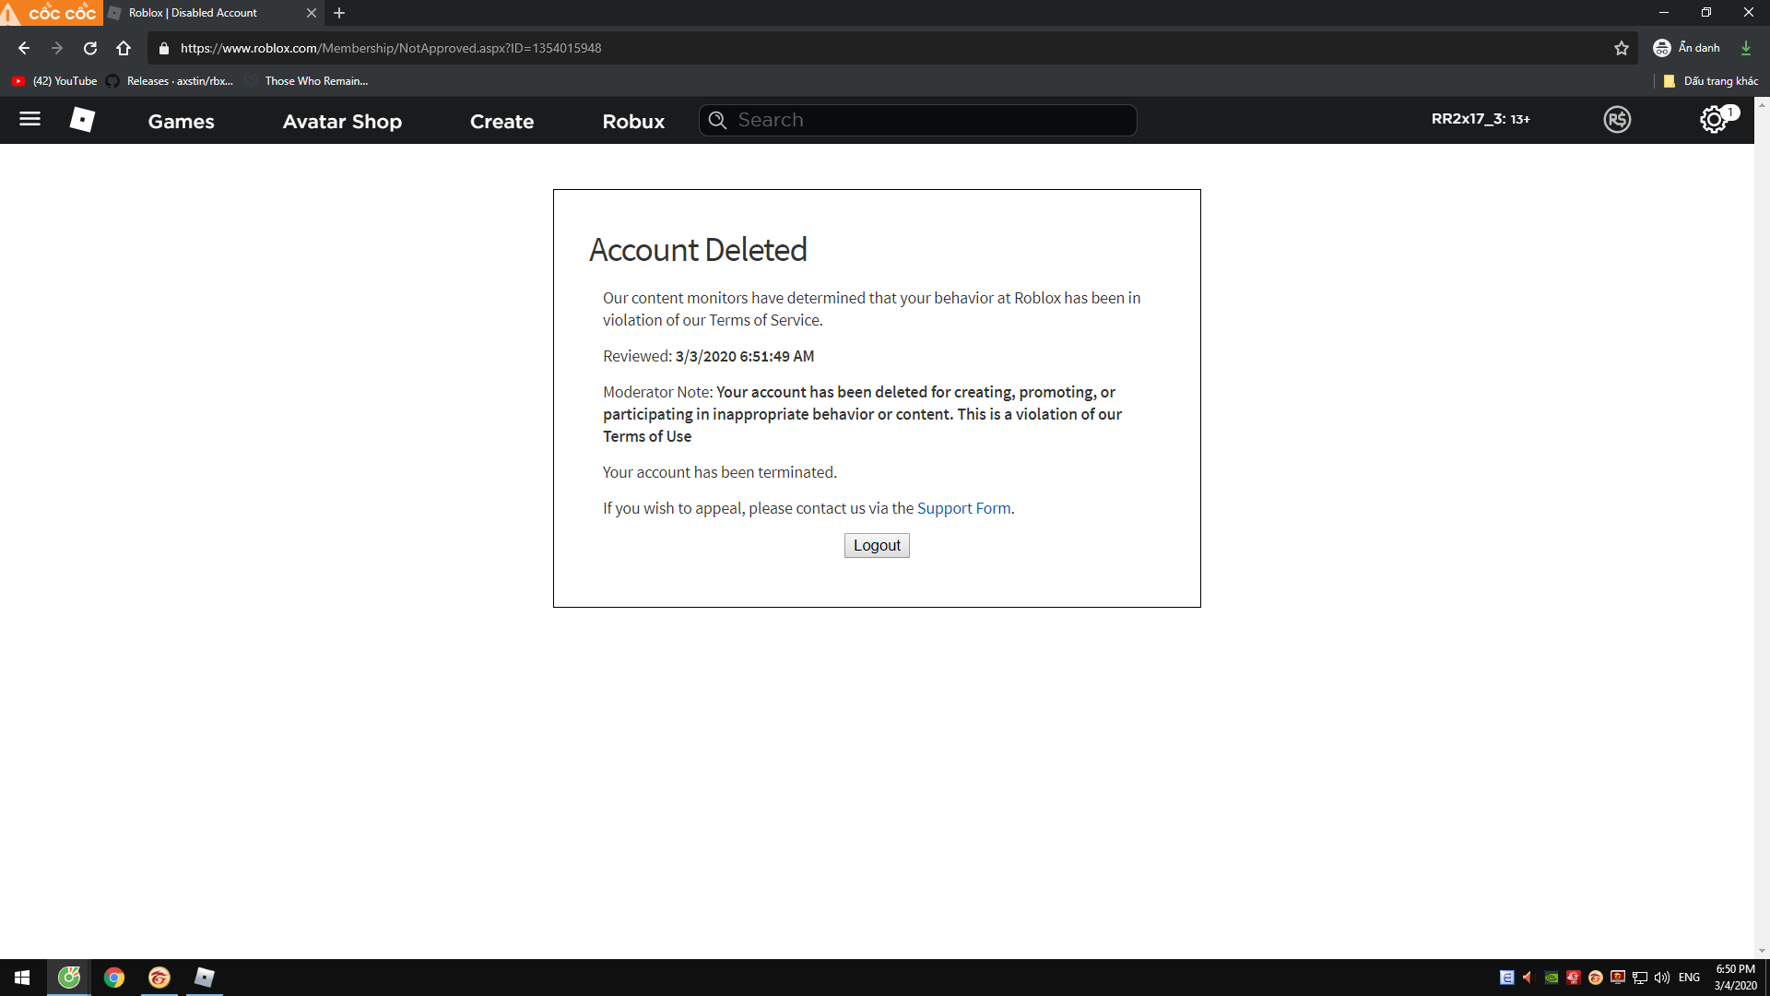Image resolution: width=1770 pixels, height=996 pixels.
Task: Open Roblox Studio from the taskbar
Action: coord(205,978)
